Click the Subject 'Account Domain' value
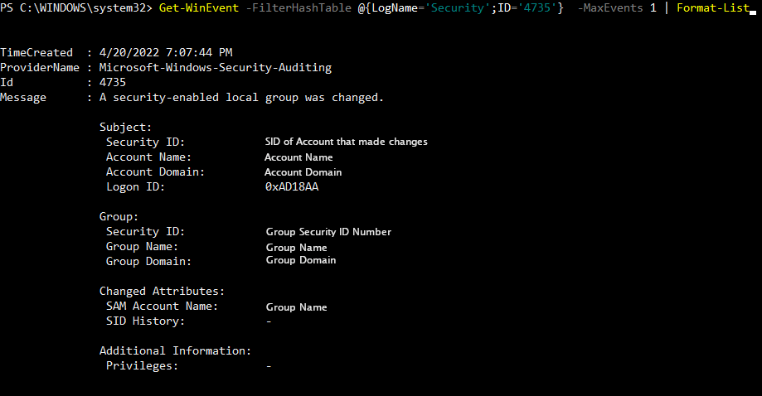Screen dimensions: 762x396 (x=303, y=172)
